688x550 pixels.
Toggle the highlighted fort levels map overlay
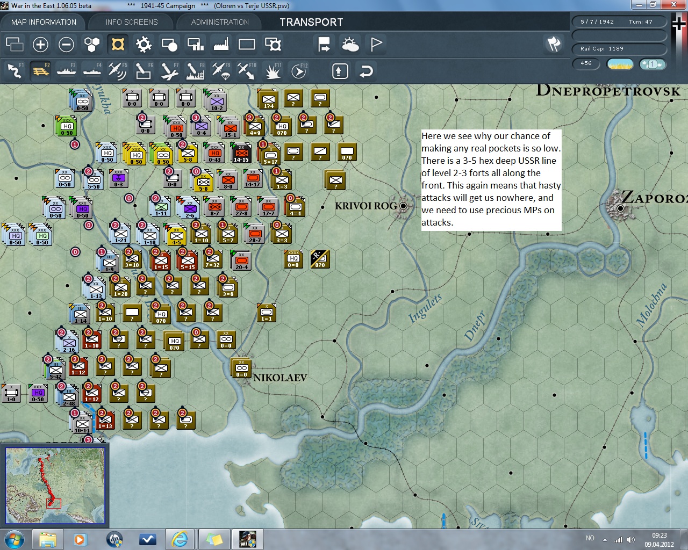click(x=118, y=45)
